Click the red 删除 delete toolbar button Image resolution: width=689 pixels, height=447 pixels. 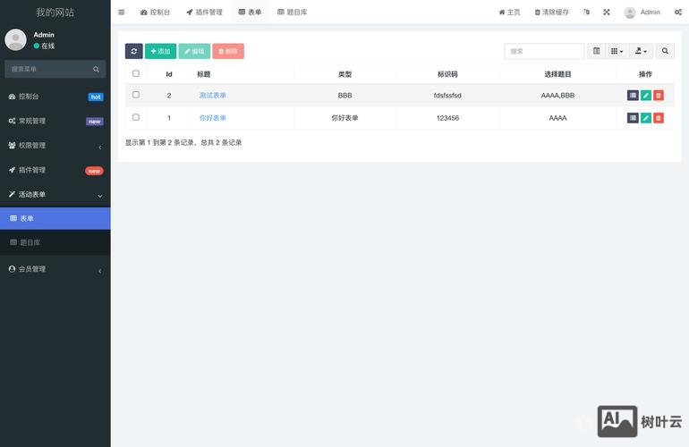click(228, 51)
